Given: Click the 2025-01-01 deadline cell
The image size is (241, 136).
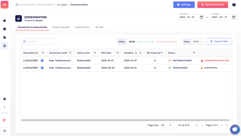Looking at the screenshot, I should pos(130,61).
